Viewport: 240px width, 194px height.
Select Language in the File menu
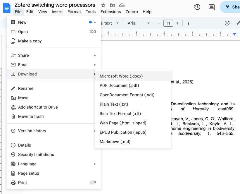pos(54,164)
